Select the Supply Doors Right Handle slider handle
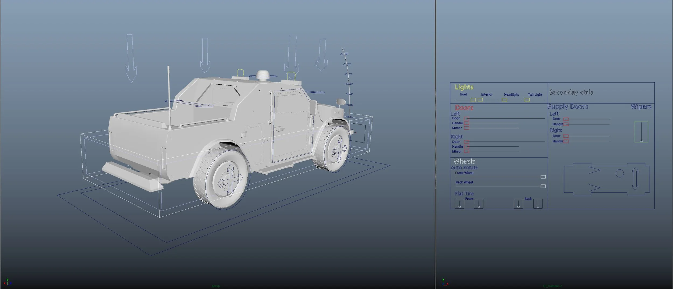The width and height of the screenshot is (673, 289). coord(566,141)
